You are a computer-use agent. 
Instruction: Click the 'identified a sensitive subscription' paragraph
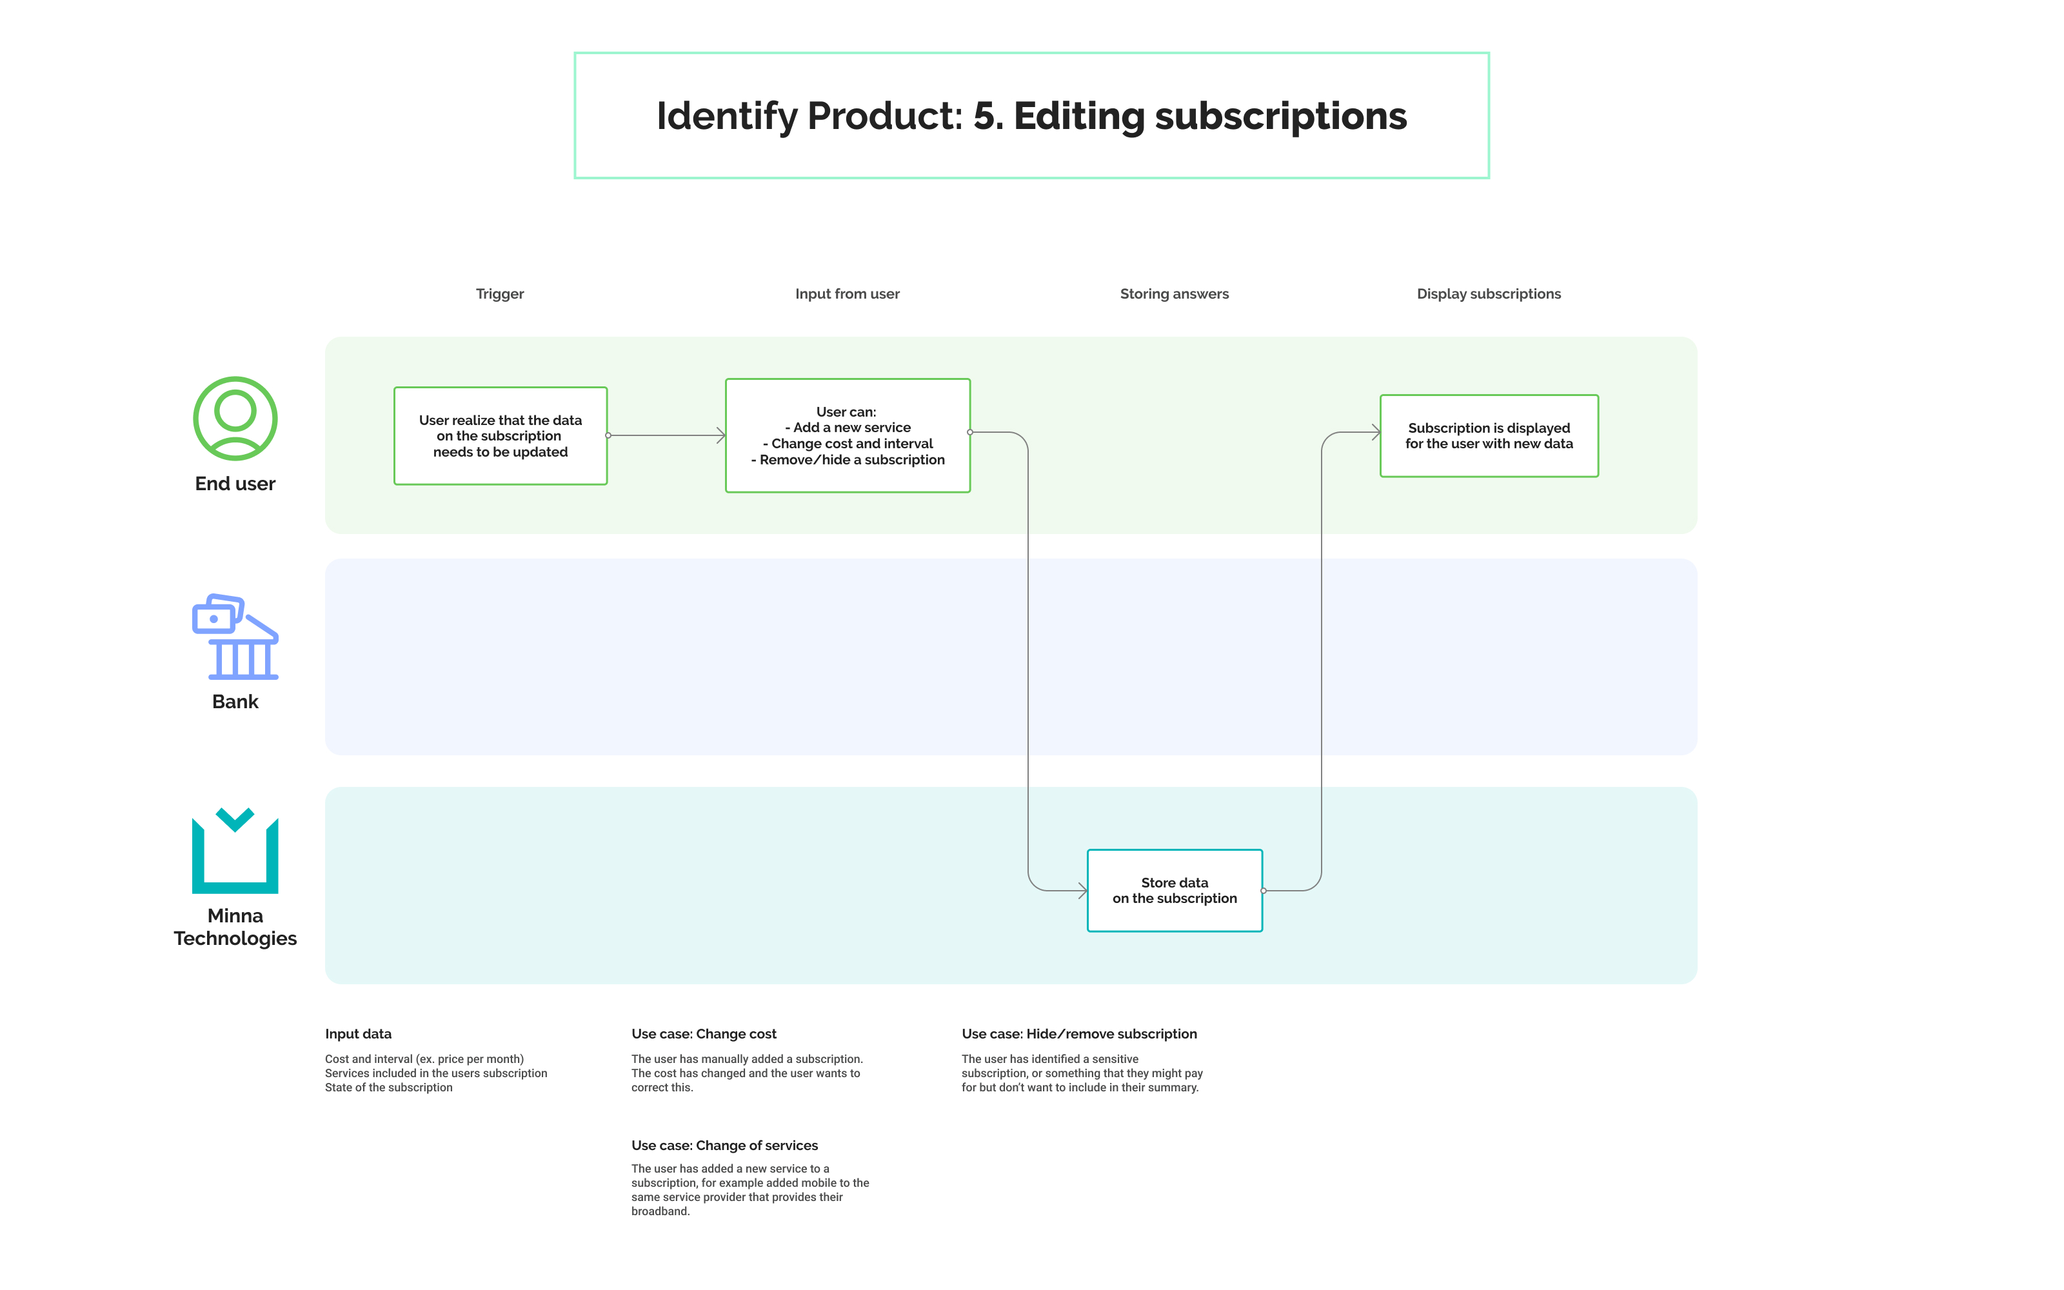coord(1082,1073)
